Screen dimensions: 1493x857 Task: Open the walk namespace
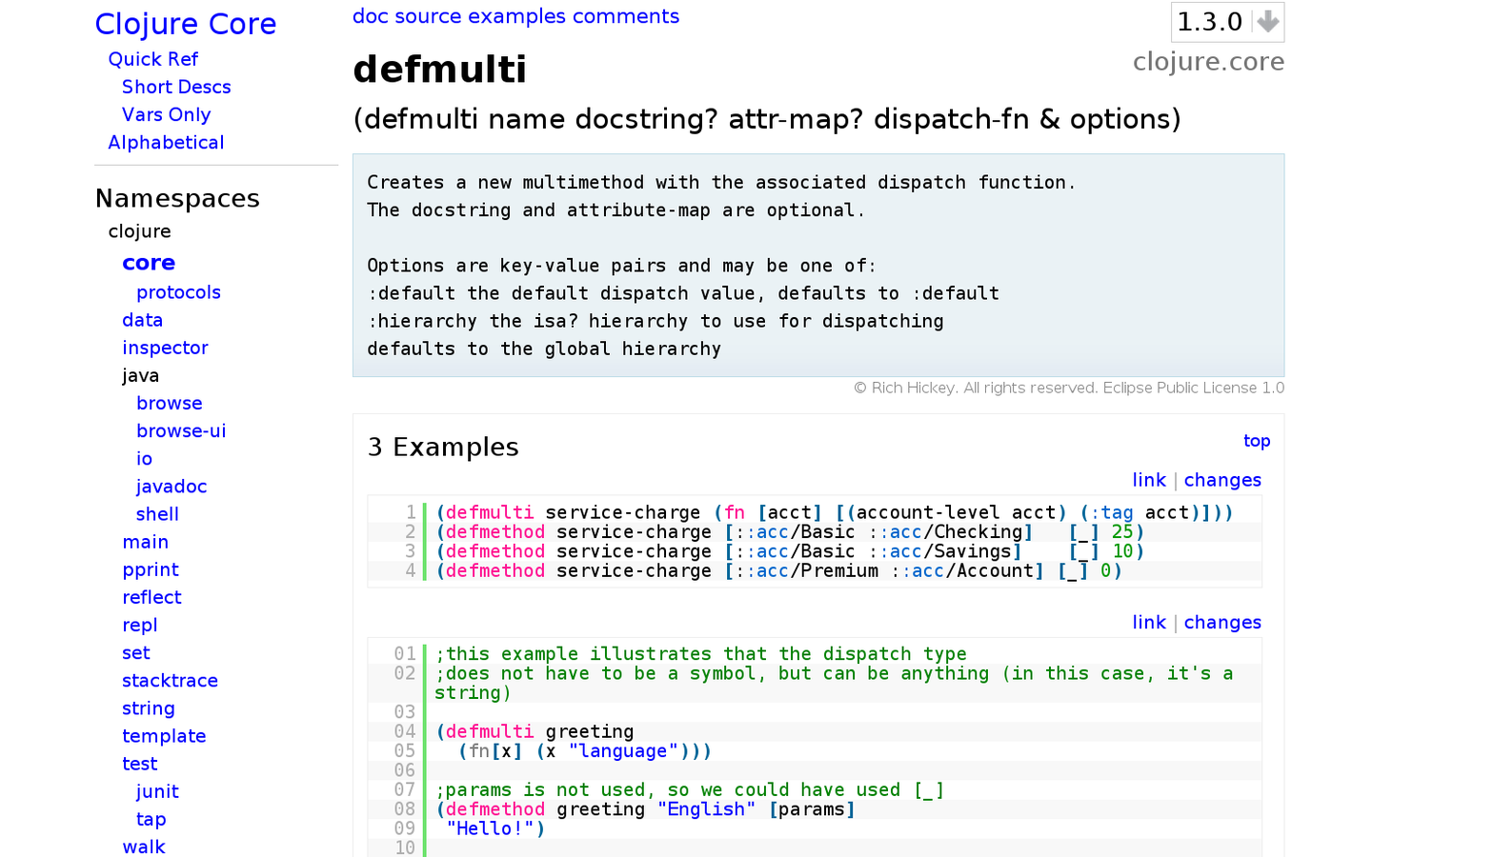coord(143,846)
